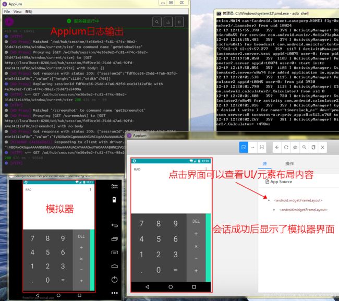This screenshot has width=339, height=301.
Task: Tap the Android home circle in inspector screenshot
Action: point(171,287)
